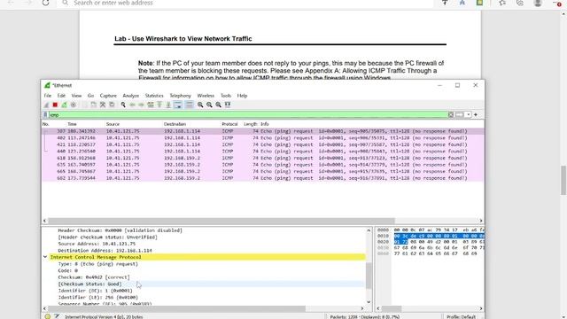The width and height of the screenshot is (567, 319).
Task: Select the 'Destination Address: 192.168.1.114' field
Action: click(x=105, y=251)
